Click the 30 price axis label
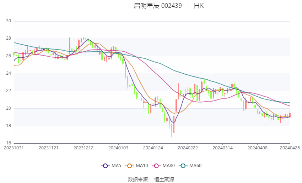The image size is (302, 183). pos(9,21)
